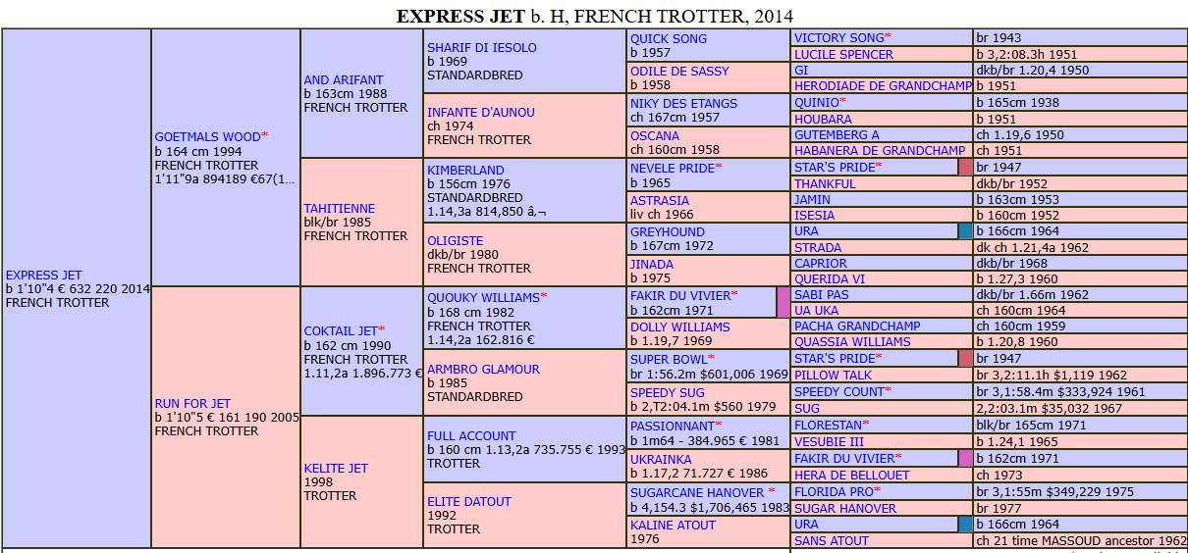This screenshot has width=1188, height=553.
Task: Click the red asterisk after SPEEDY COUNT
Action: 889,390
